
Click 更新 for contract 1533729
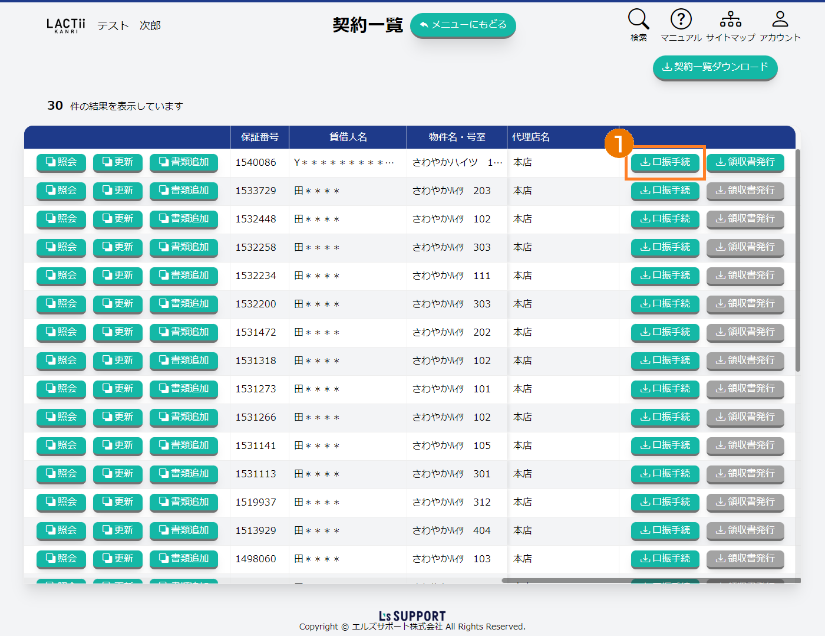118,191
